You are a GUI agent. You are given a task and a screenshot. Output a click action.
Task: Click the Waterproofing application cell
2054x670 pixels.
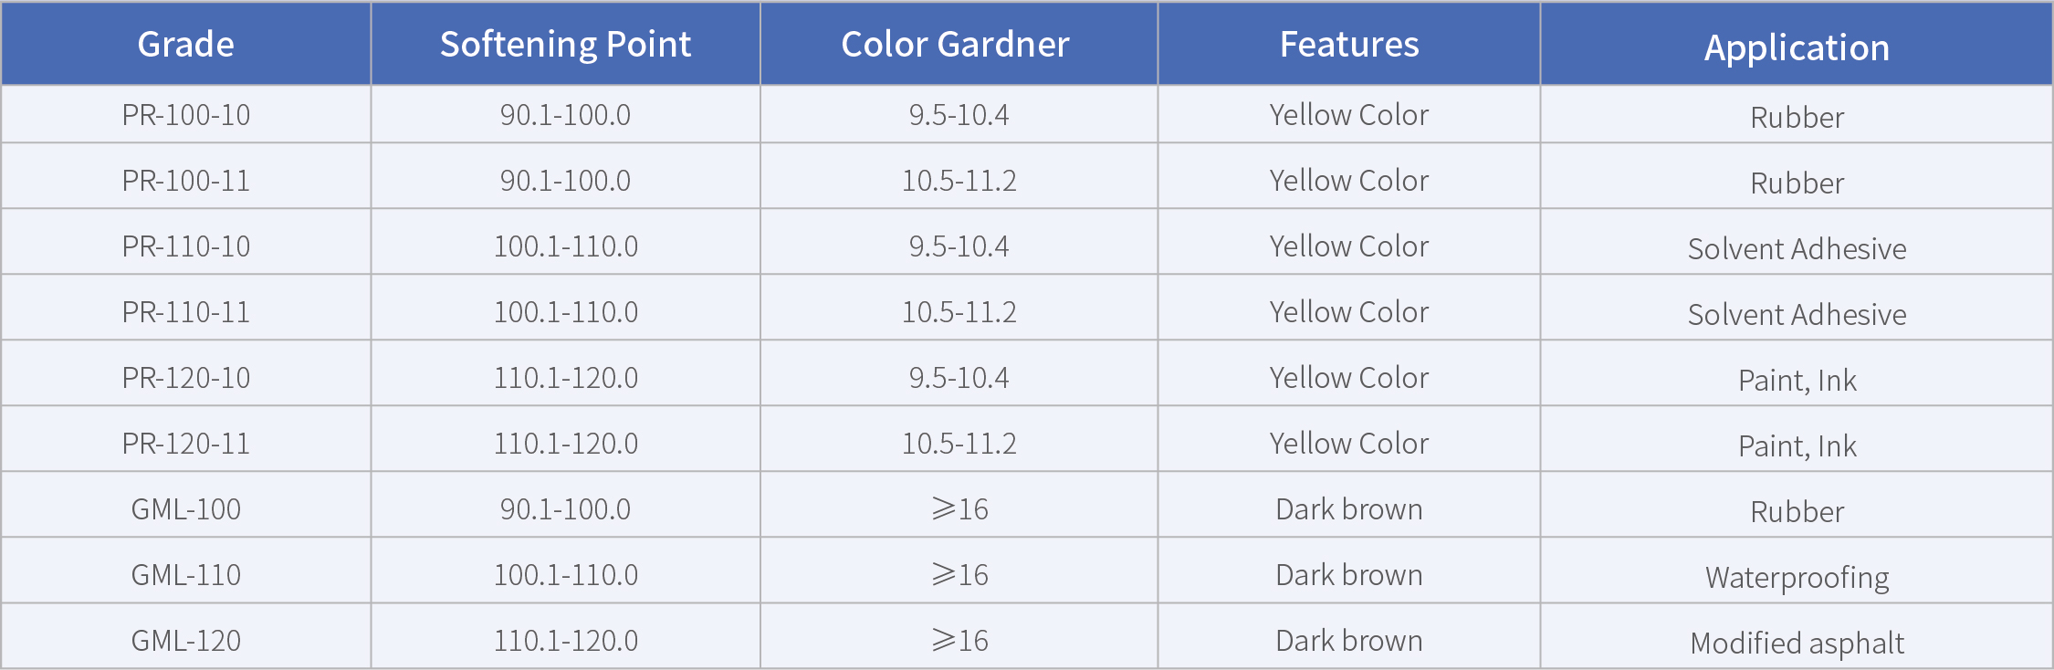tap(1797, 577)
